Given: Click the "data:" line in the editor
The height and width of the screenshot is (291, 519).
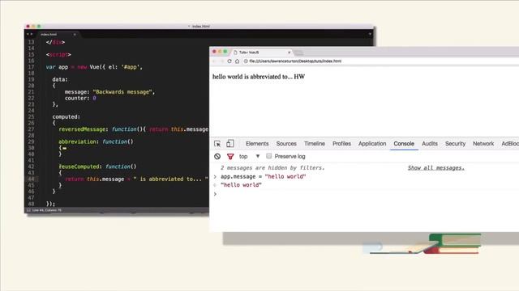Looking at the screenshot, I should pos(60,79).
